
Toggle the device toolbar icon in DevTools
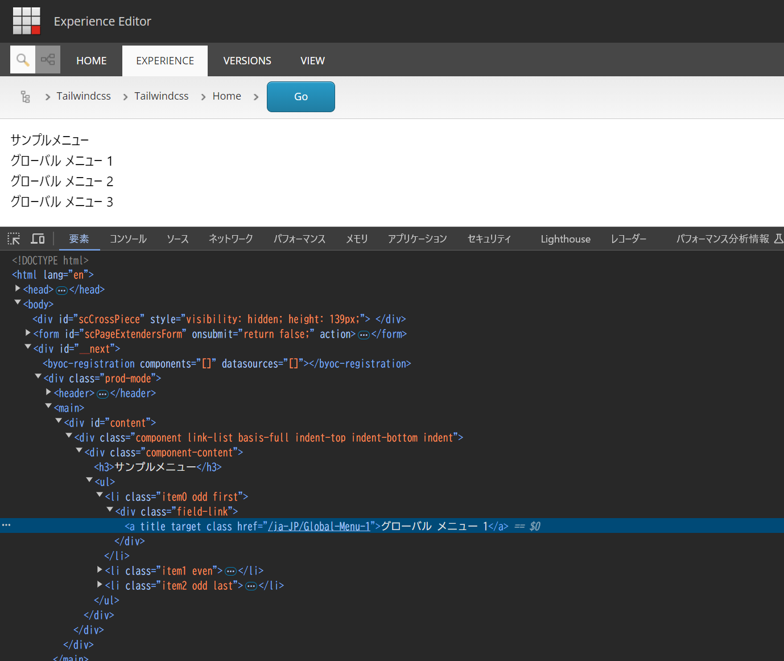38,239
